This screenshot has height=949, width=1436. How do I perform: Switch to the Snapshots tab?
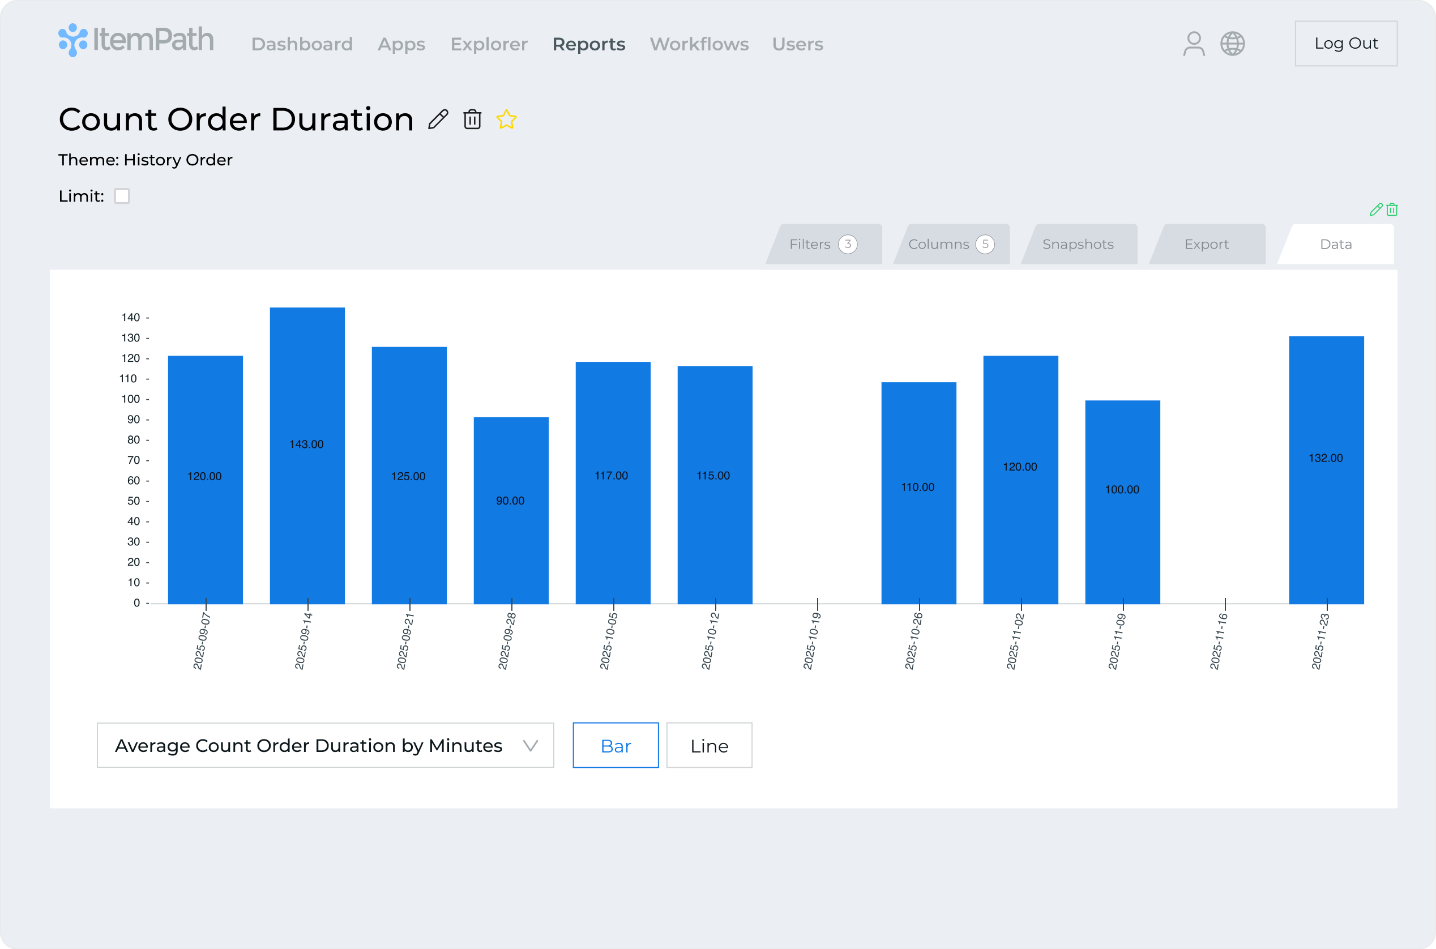1078,244
